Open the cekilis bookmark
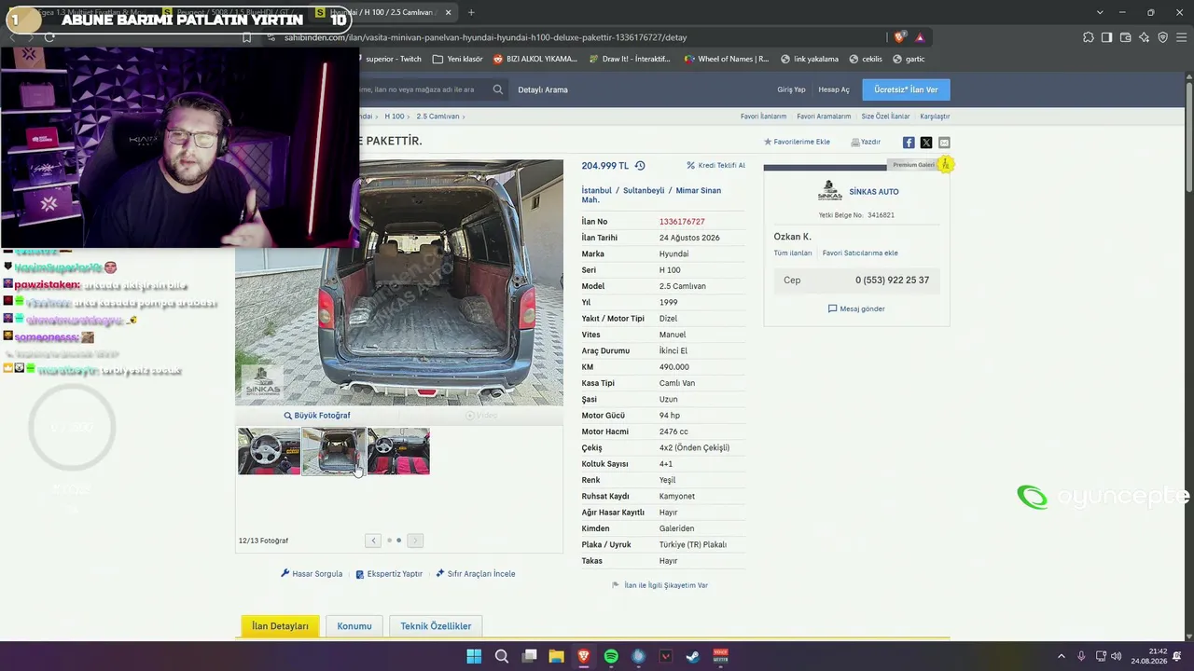Screen dimensions: 1194x671 tap(865, 59)
